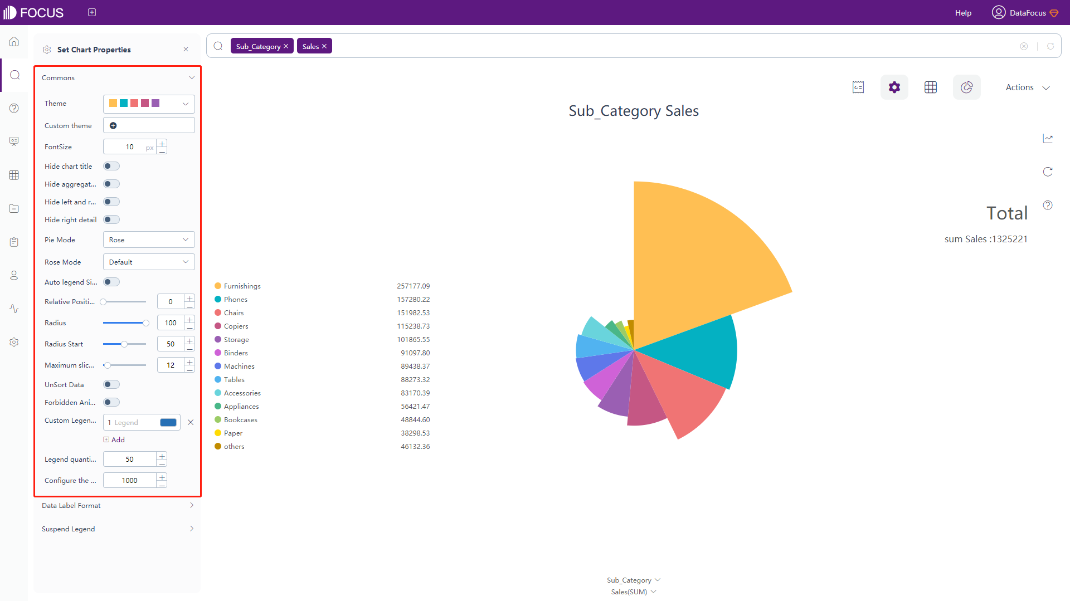Click the add new tab plus icon
The width and height of the screenshot is (1070, 601).
92,12
